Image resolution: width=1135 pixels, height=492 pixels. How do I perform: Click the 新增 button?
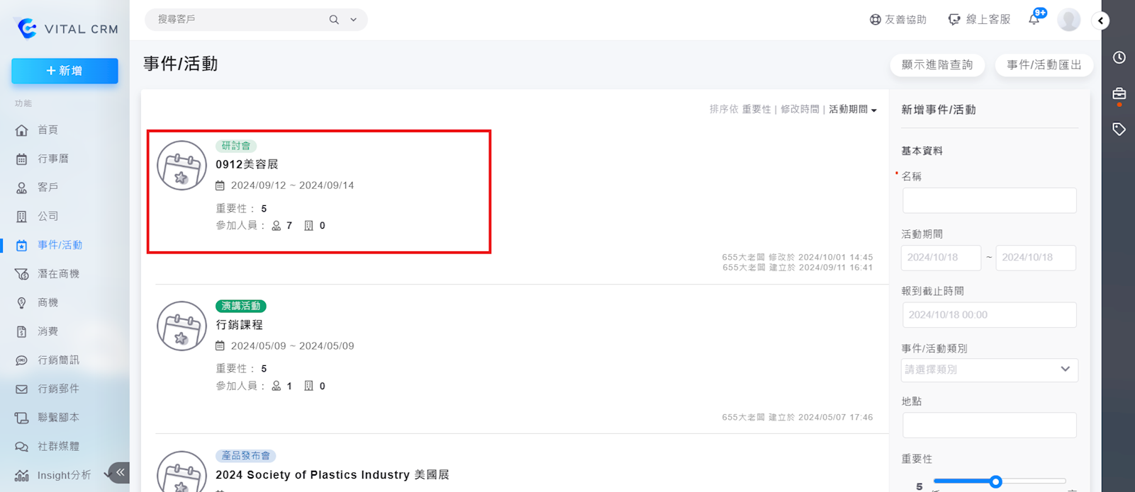(x=65, y=71)
